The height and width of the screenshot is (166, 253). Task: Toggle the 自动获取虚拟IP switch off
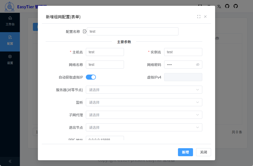[91, 77]
